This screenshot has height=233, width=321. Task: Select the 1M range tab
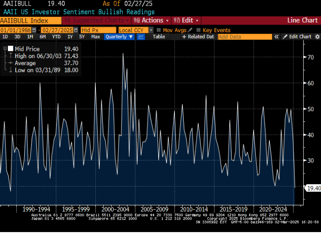pyautogui.click(x=30, y=37)
